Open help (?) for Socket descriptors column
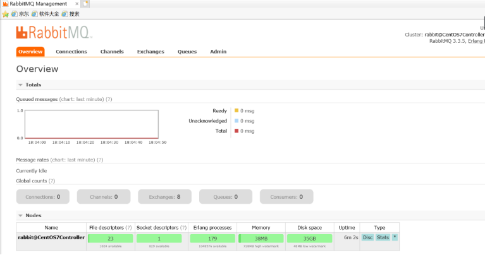Viewport: 485px width, 255px height. tap(183, 228)
